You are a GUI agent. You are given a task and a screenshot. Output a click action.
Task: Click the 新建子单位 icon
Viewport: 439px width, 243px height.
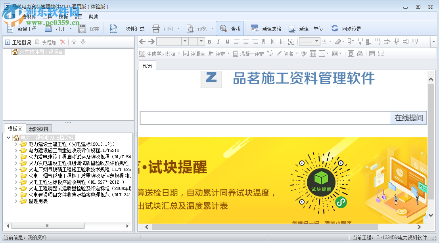(292, 28)
